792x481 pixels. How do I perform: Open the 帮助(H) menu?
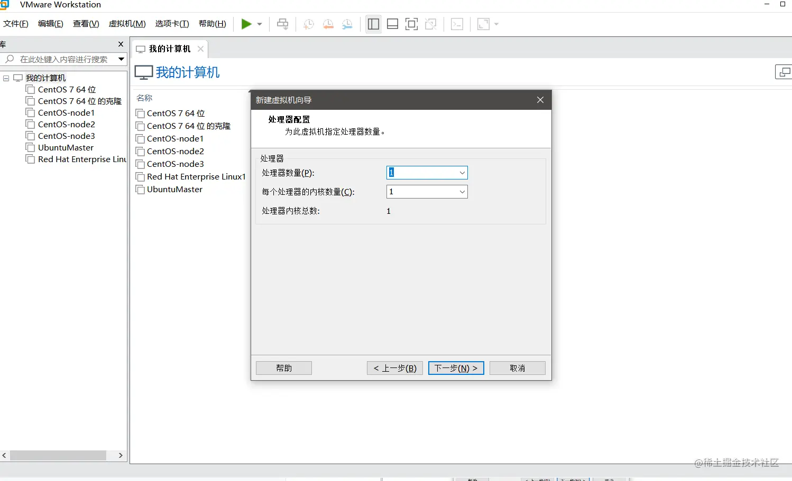tap(213, 24)
